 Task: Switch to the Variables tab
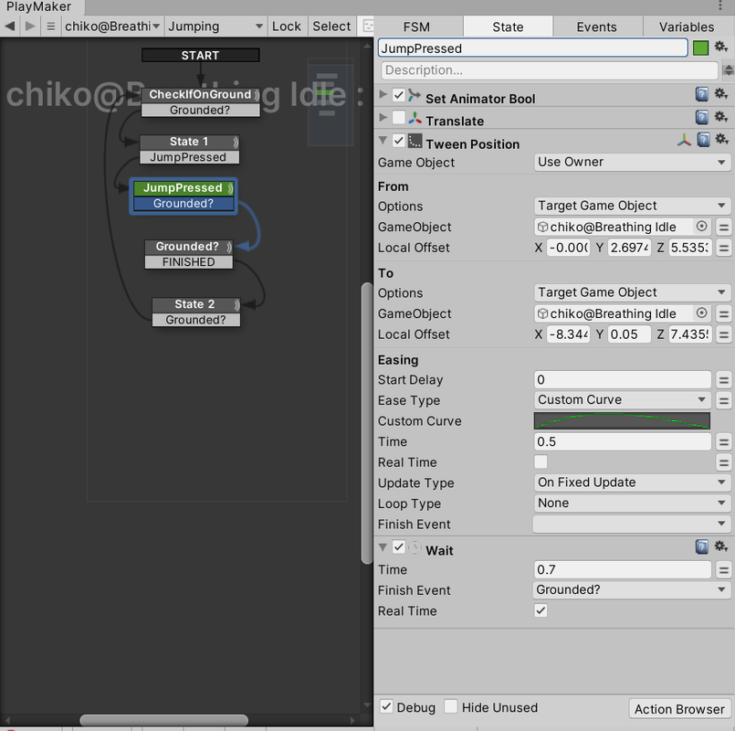coord(687,26)
